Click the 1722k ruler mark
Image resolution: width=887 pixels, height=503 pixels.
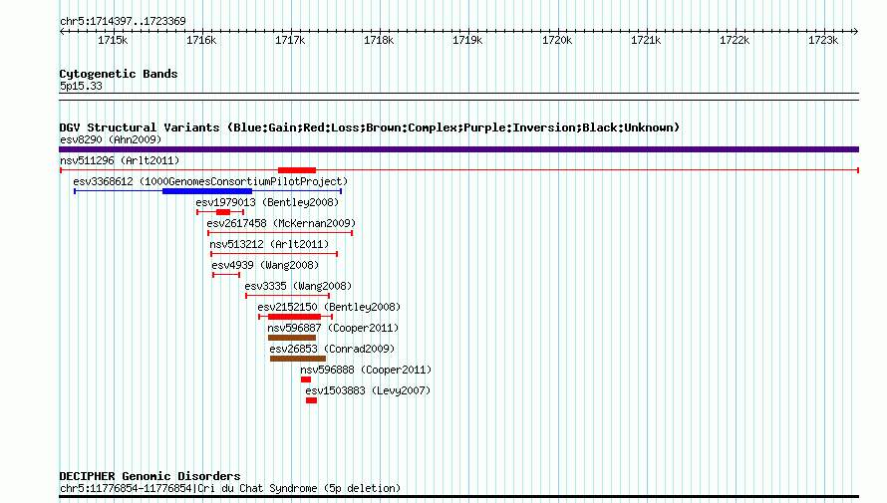pos(735,40)
